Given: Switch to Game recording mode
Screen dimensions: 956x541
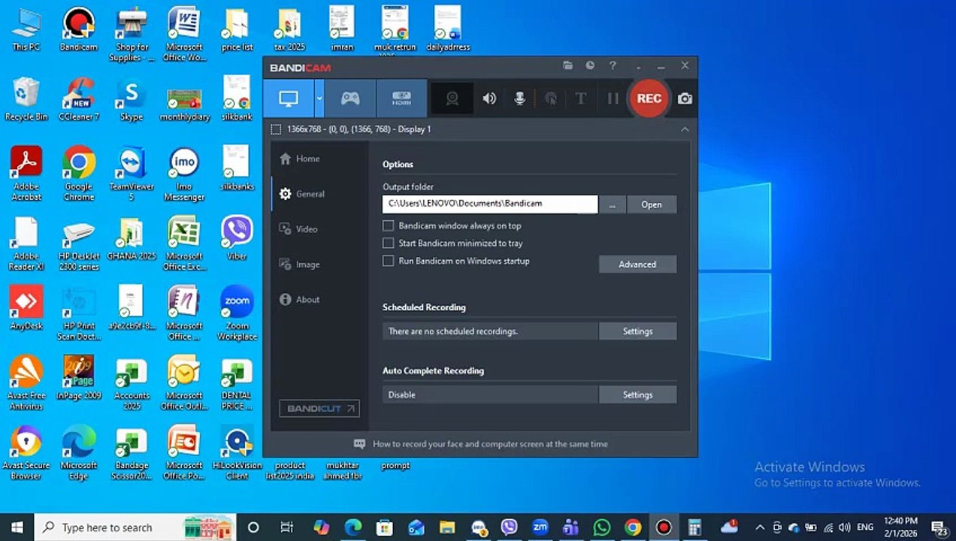Looking at the screenshot, I should click(350, 98).
